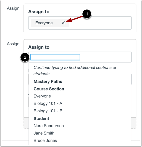Viewport: 142px width, 147px height.
Task: Click the Course Section heading in dropdown
Action: [49, 89]
